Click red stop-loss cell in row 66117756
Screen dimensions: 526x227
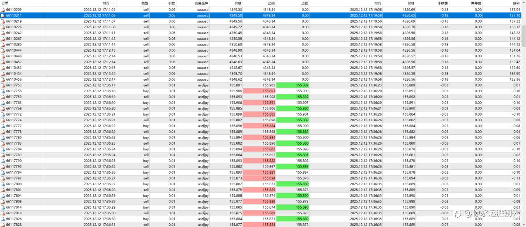pyautogui.click(x=259, y=91)
